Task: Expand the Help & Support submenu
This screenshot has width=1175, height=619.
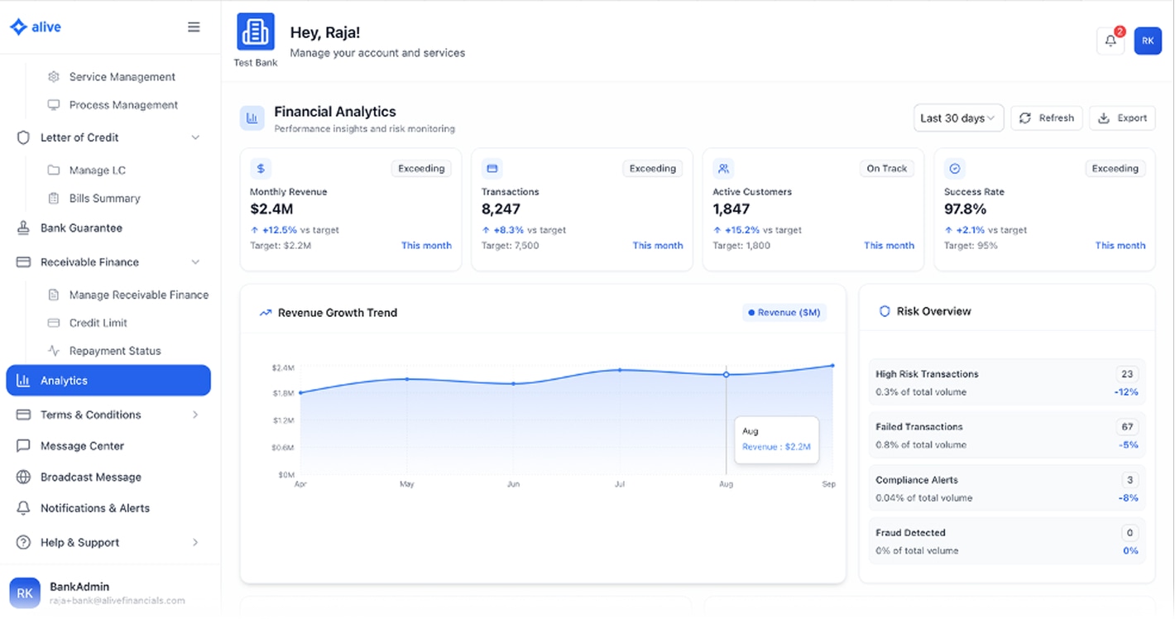Action: (x=195, y=543)
